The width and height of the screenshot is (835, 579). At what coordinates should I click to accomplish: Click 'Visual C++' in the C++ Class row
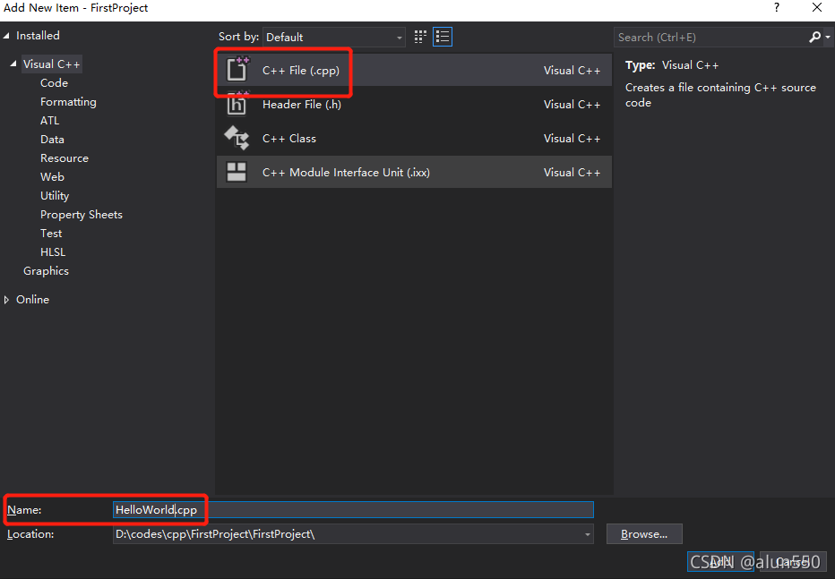tap(572, 138)
